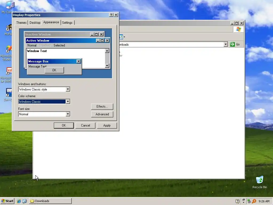Click the Message Box title in preview

pos(38,61)
